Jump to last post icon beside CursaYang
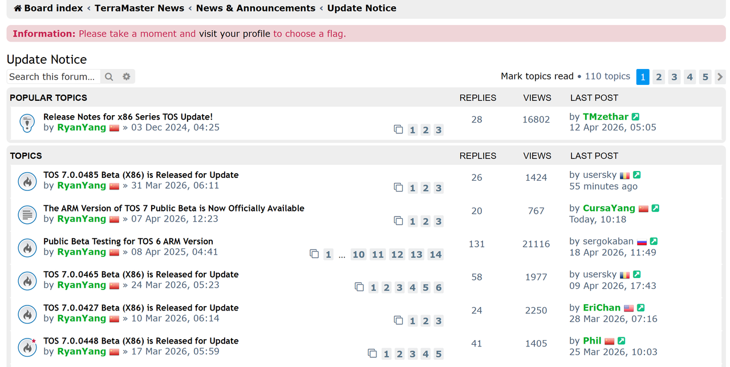The width and height of the screenshot is (730, 367). tap(655, 209)
